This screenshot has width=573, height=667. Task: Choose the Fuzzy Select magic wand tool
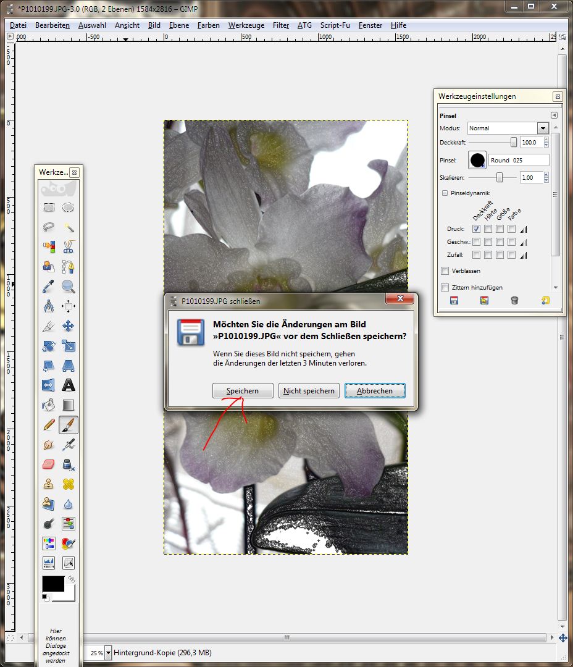(x=68, y=227)
